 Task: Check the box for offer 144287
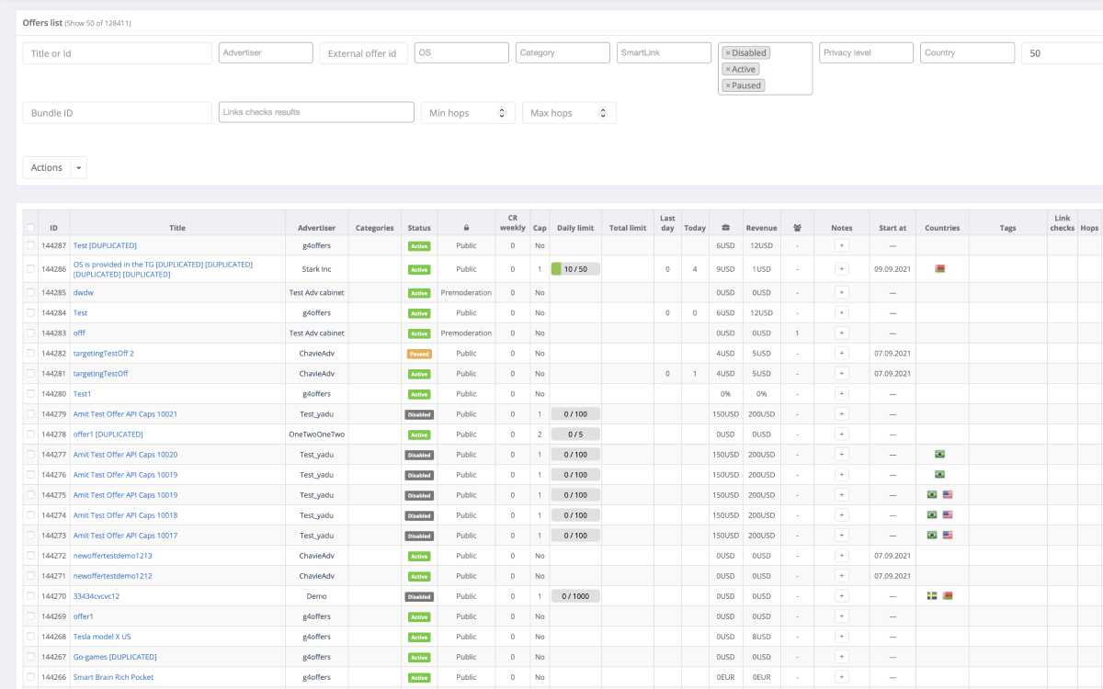[x=30, y=245]
